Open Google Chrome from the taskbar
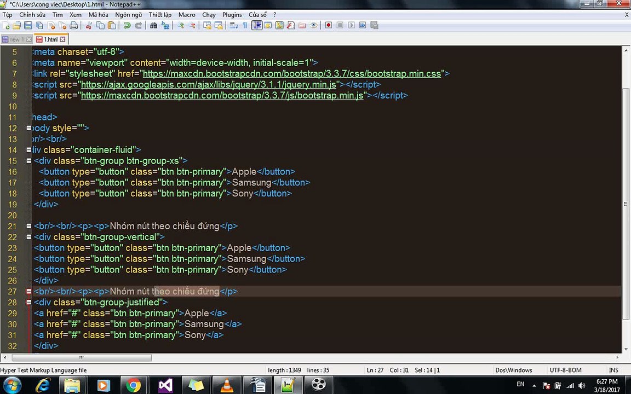 (133, 385)
